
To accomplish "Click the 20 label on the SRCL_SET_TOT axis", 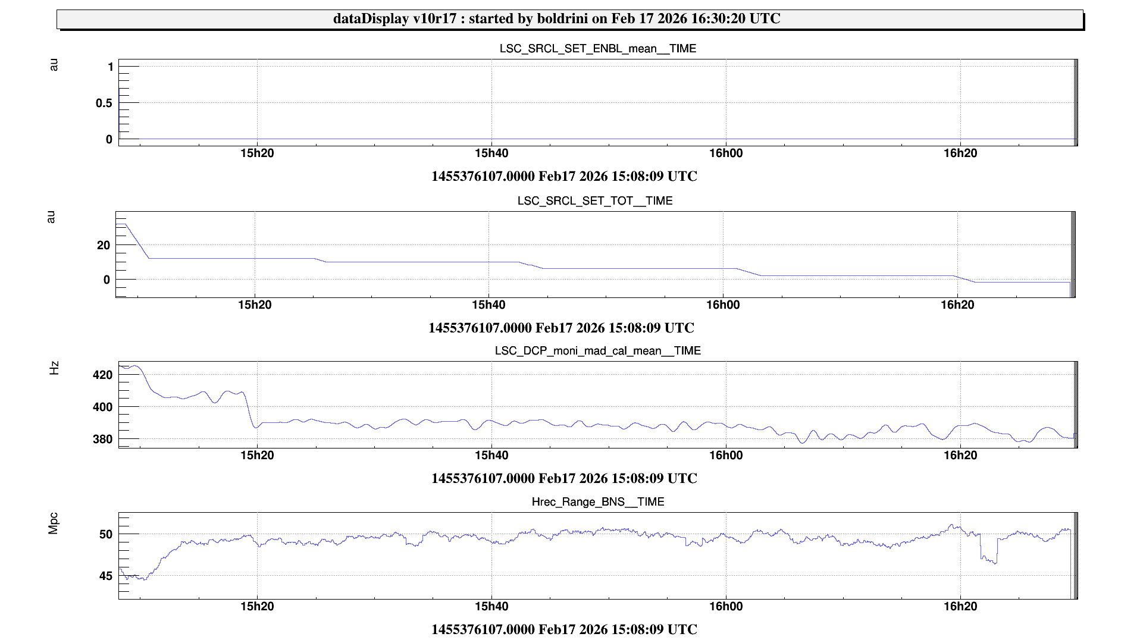I will tap(104, 245).
